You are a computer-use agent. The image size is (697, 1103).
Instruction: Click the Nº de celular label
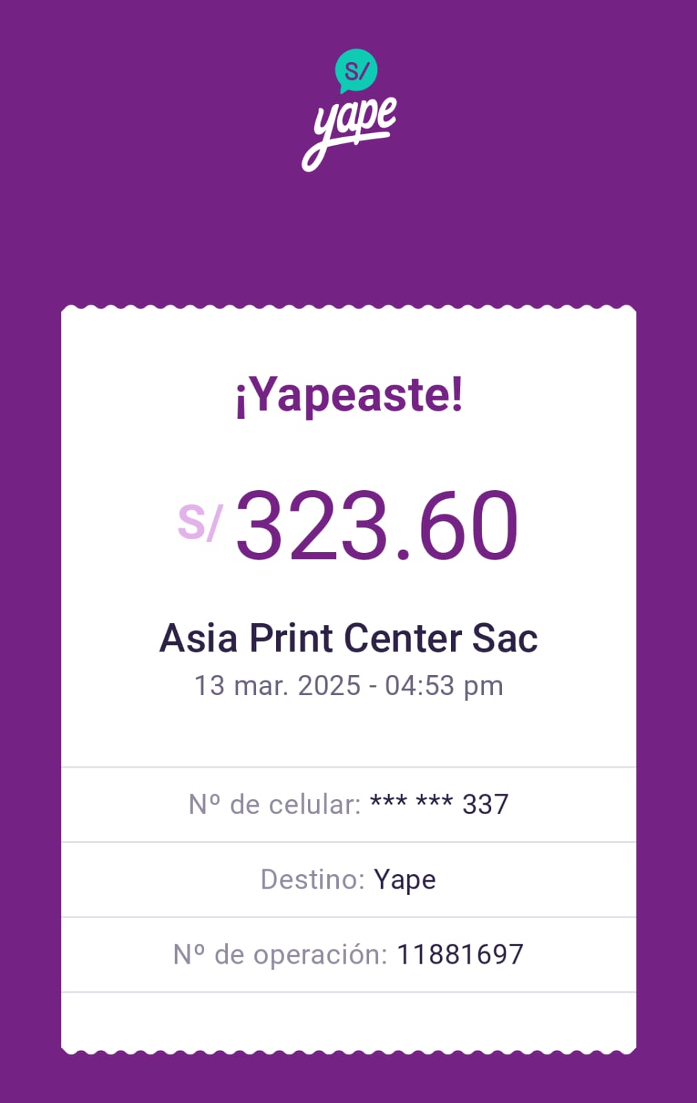(x=274, y=805)
